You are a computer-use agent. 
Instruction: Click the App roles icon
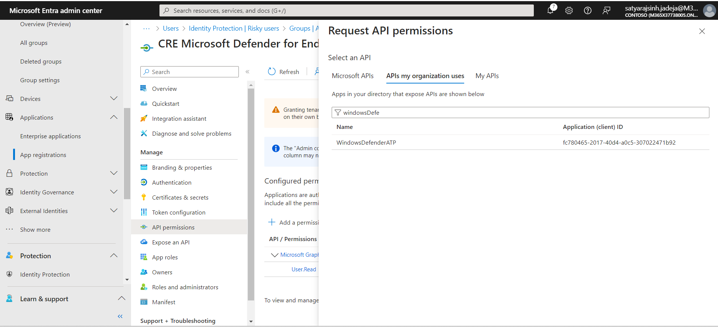tap(144, 257)
